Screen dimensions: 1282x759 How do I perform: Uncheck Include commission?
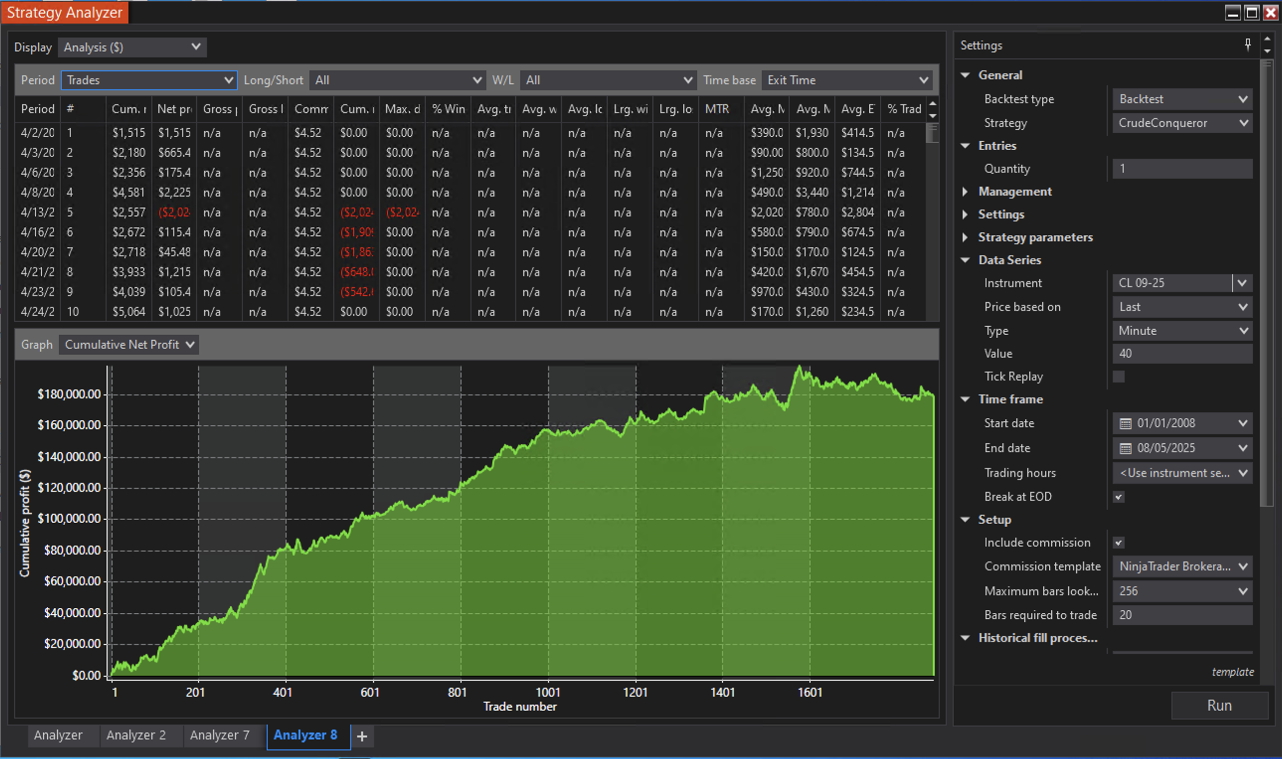pos(1119,542)
